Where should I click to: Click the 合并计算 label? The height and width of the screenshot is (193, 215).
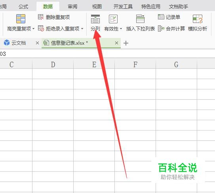175,28
